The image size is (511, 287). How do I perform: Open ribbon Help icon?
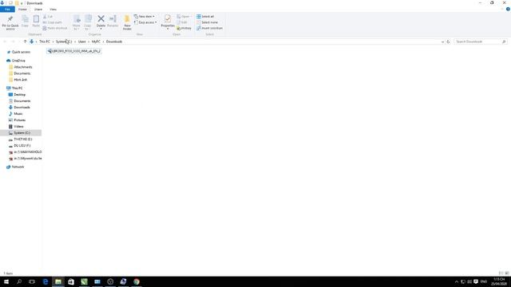click(x=508, y=10)
